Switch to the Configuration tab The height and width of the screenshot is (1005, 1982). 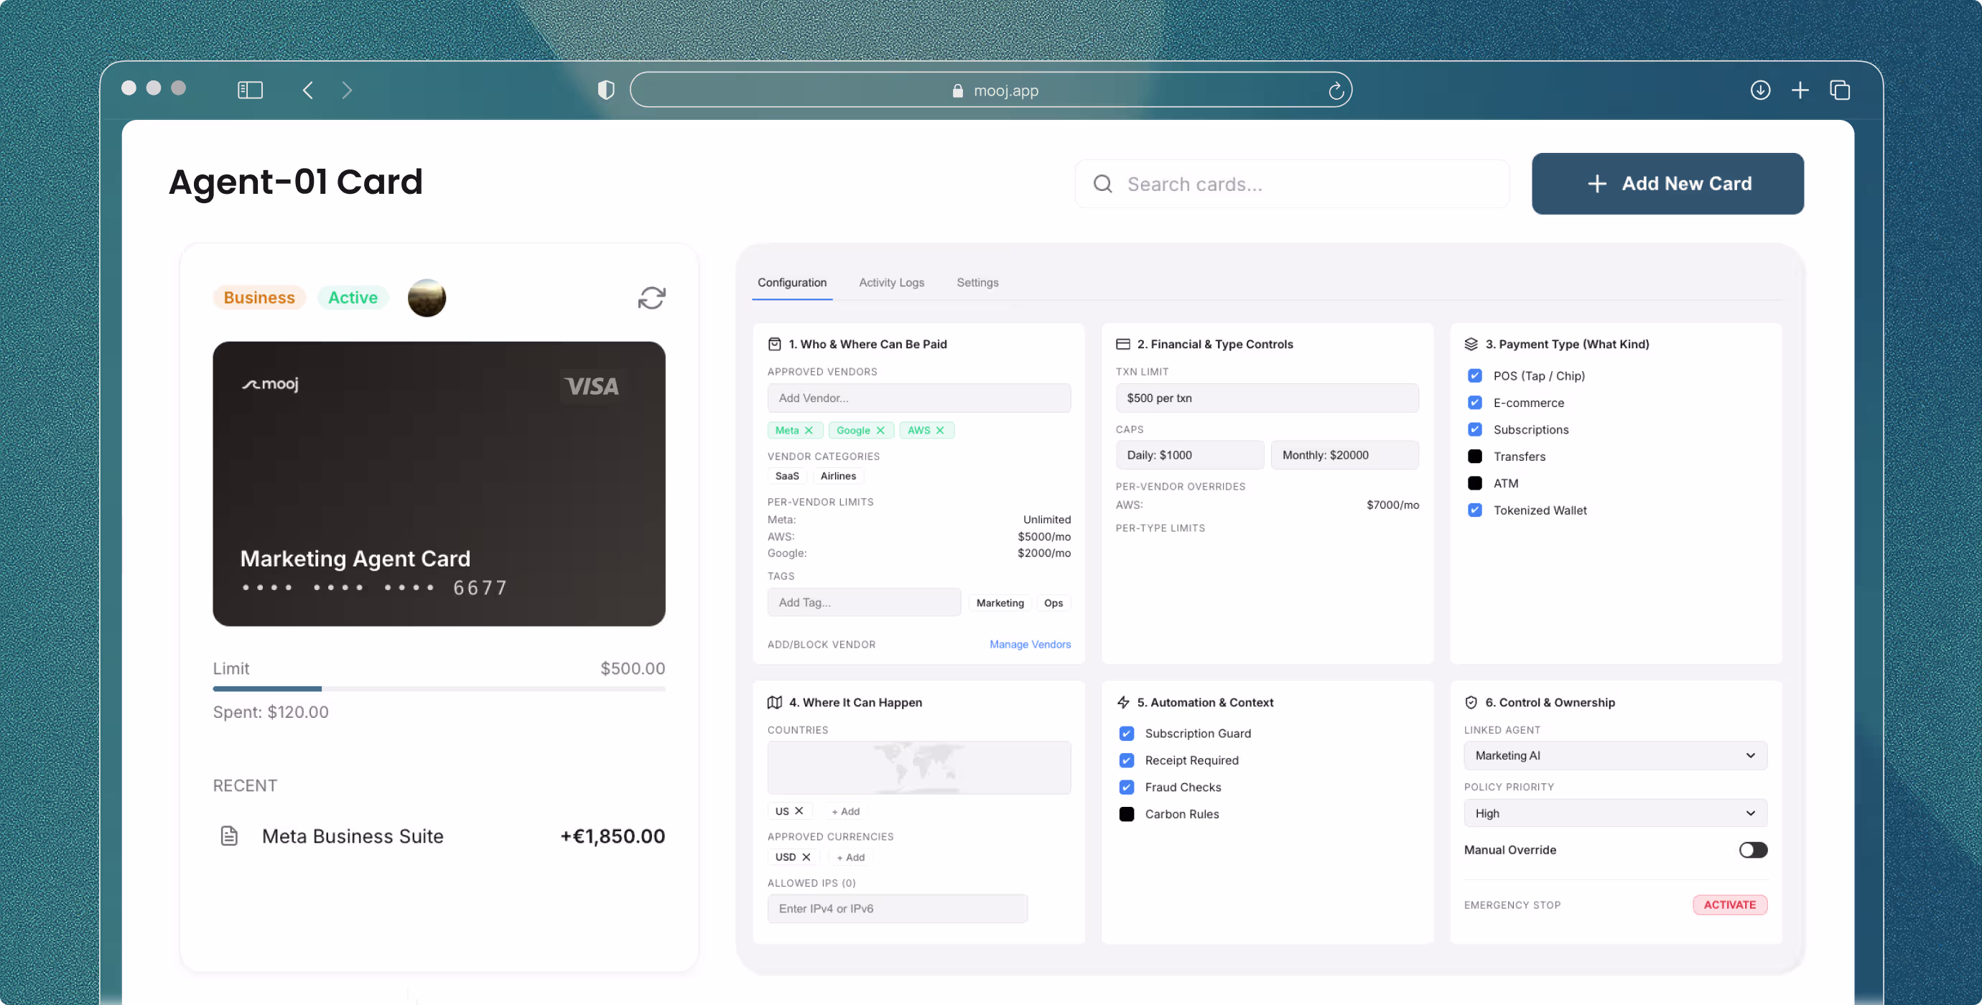click(x=791, y=282)
